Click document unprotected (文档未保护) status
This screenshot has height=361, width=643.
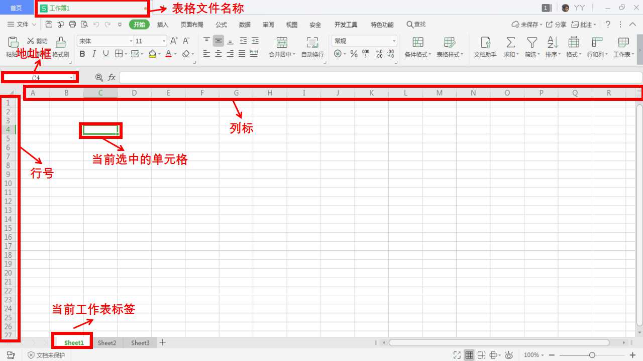click(x=47, y=355)
